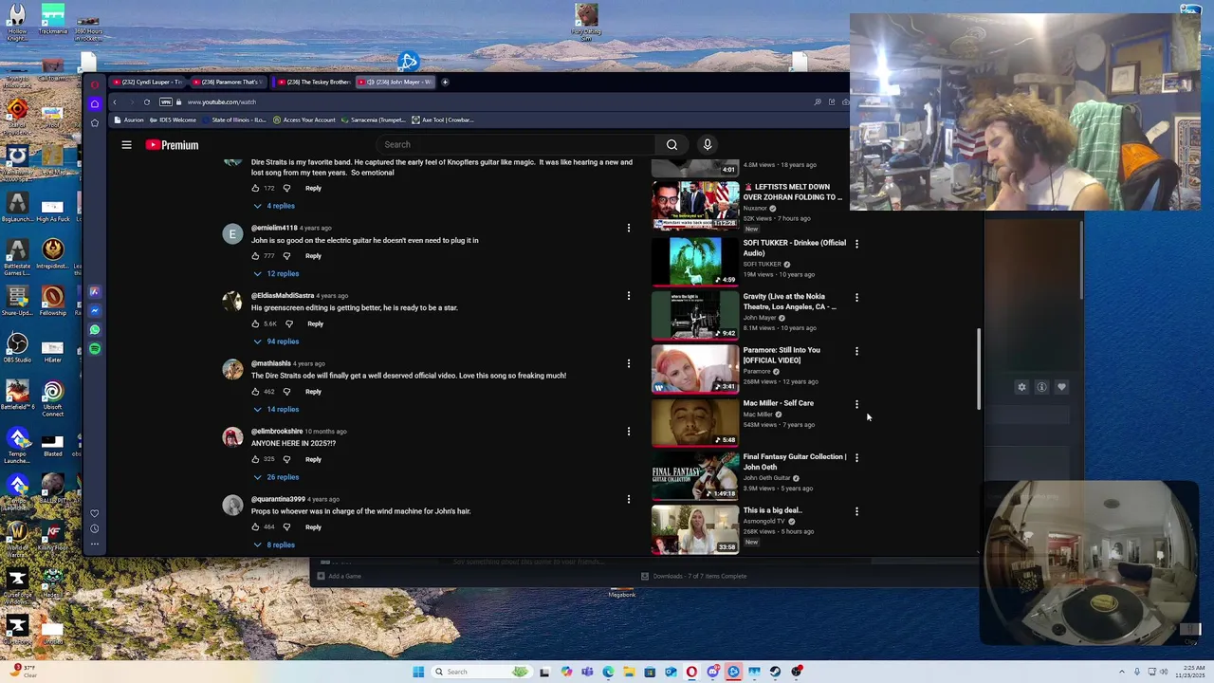Go back with browser back arrow

pos(115,102)
